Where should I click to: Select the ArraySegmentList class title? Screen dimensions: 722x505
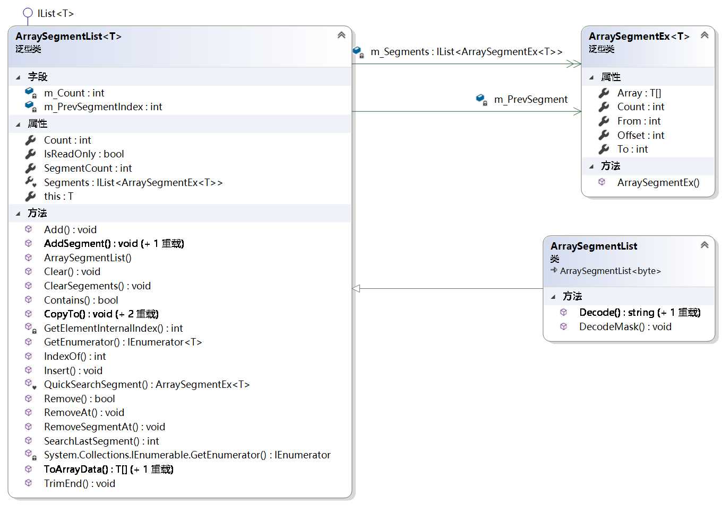(594, 246)
